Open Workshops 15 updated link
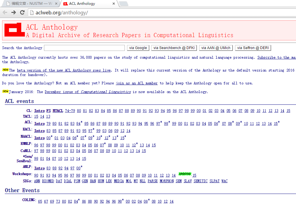Viewport: 296px width, 205px height. [194, 175]
